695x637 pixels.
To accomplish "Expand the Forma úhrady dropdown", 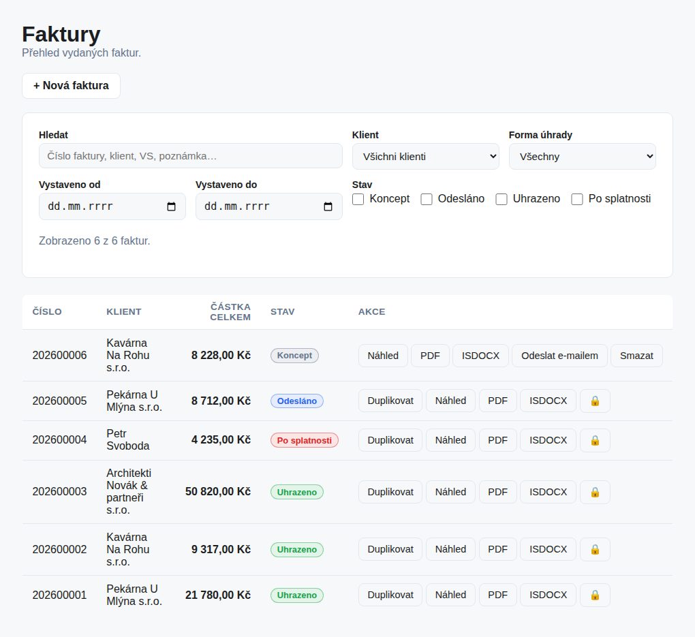I will point(583,157).
